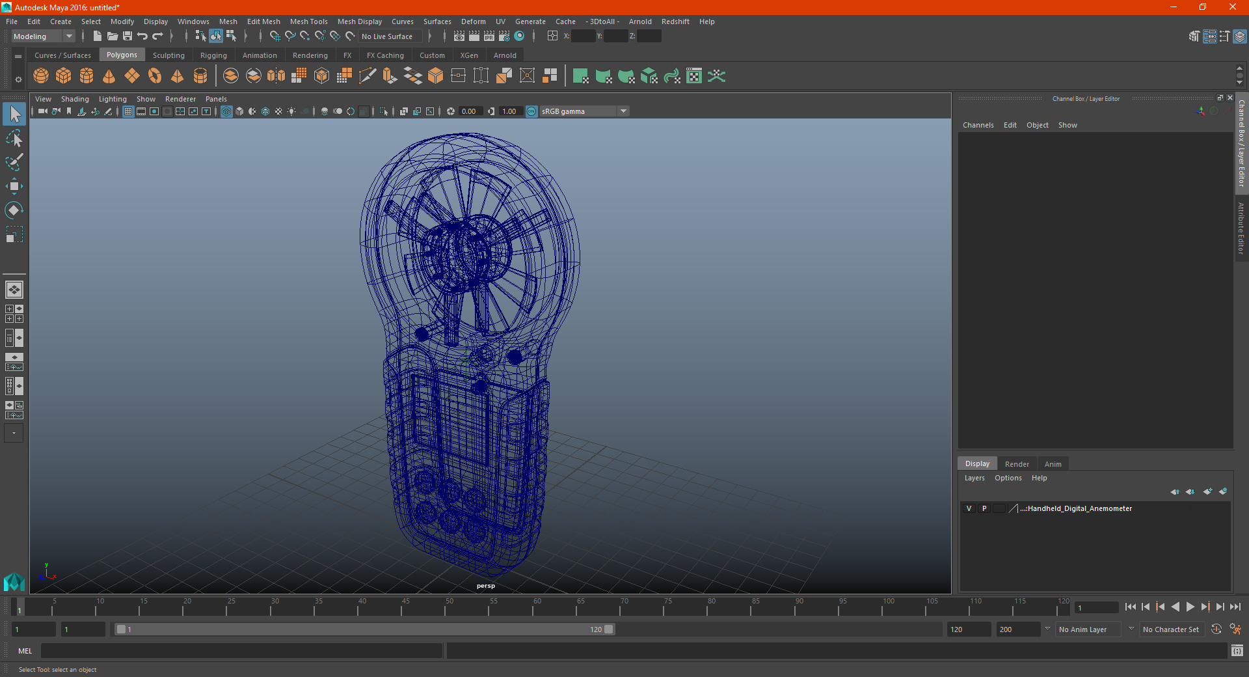Screen dimensions: 1249x677
Task: Click the No Live Surface field
Action: (x=391, y=36)
